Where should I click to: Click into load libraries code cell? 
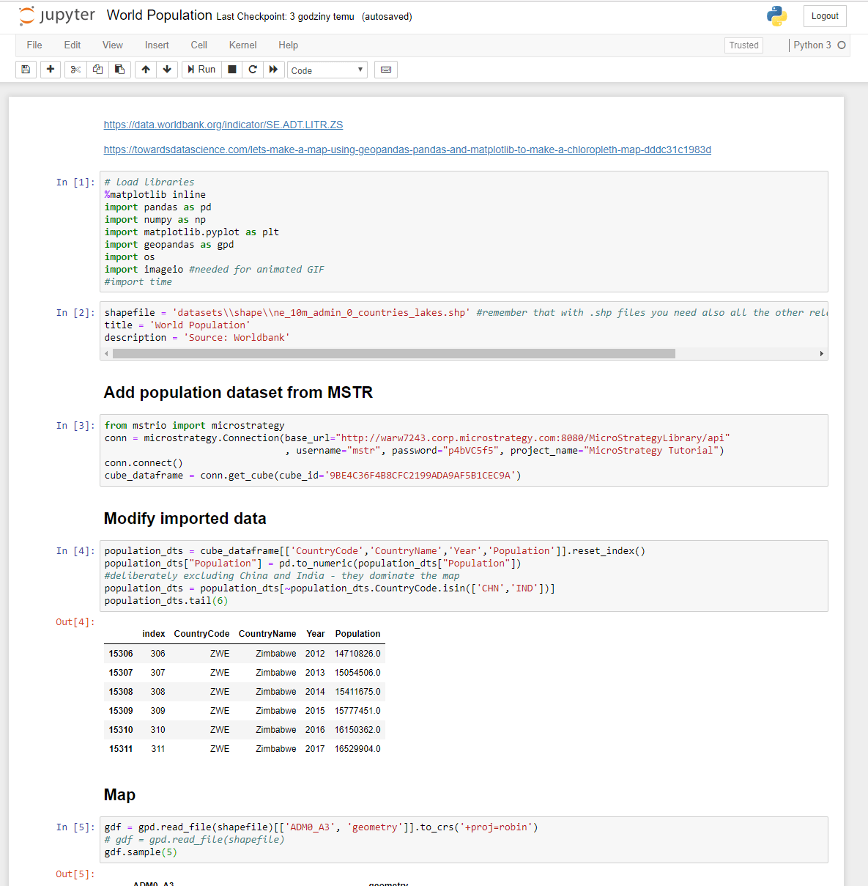464,232
